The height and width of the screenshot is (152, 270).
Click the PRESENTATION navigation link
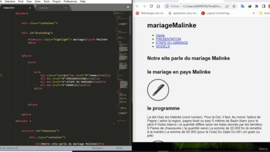(168, 39)
